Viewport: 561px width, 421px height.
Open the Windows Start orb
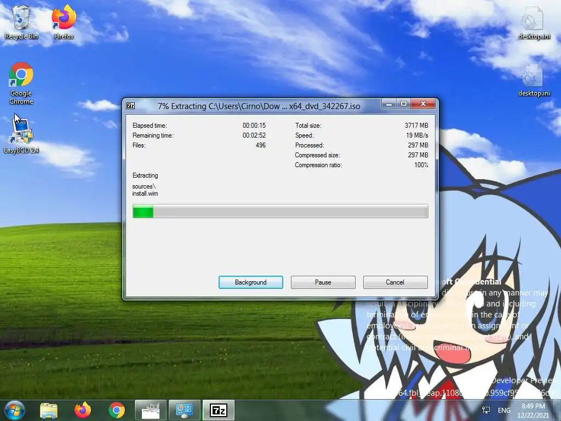14,410
